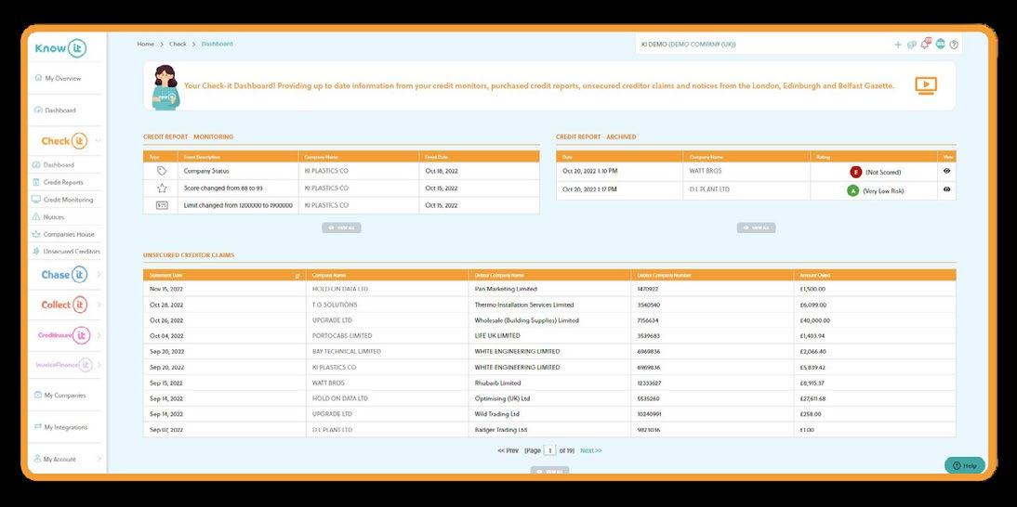Open Credit Monitoring menu item
The image size is (1017, 507).
click(68, 200)
